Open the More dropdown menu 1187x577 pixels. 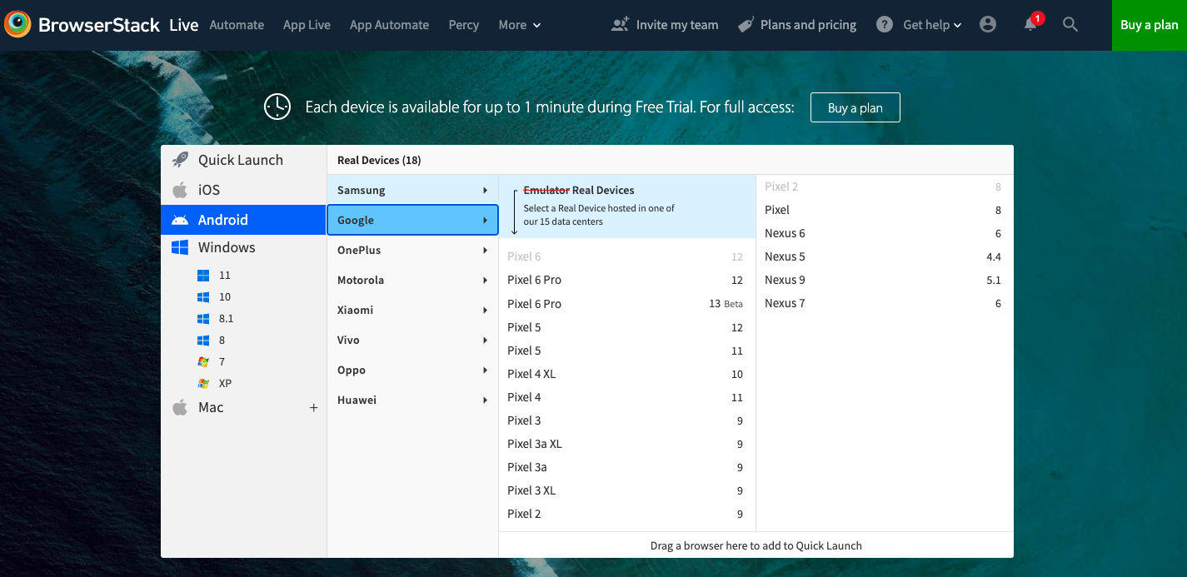(519, 25)
